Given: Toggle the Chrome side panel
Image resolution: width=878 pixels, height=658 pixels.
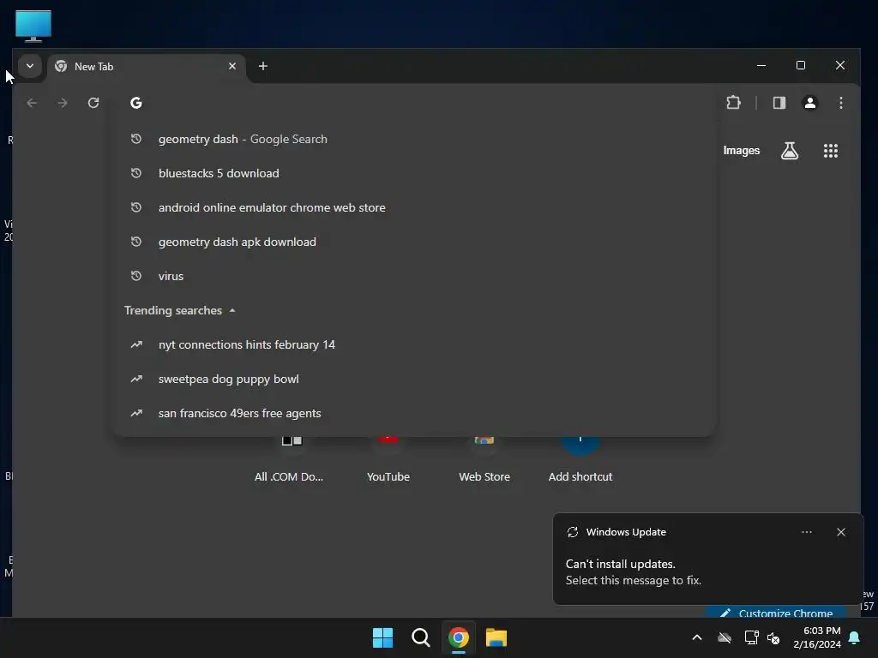Looking at the screenshot, I should (779, 103).
